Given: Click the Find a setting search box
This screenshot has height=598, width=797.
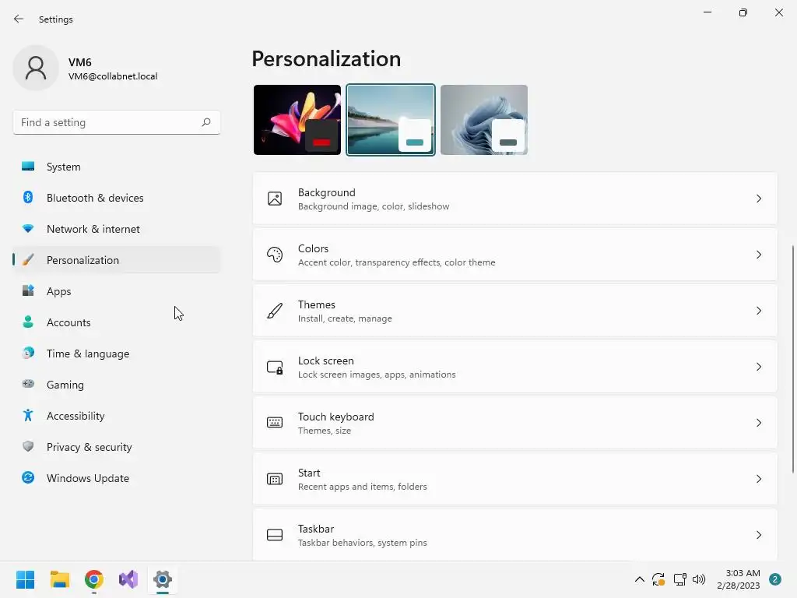Looking at the screenshot, I should tap(117, 122).
